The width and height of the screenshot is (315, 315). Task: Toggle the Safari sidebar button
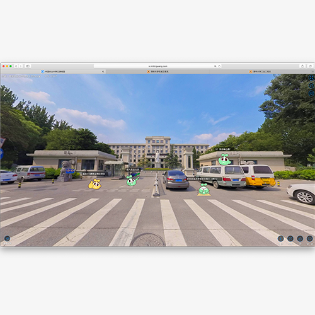coord(28,66)
